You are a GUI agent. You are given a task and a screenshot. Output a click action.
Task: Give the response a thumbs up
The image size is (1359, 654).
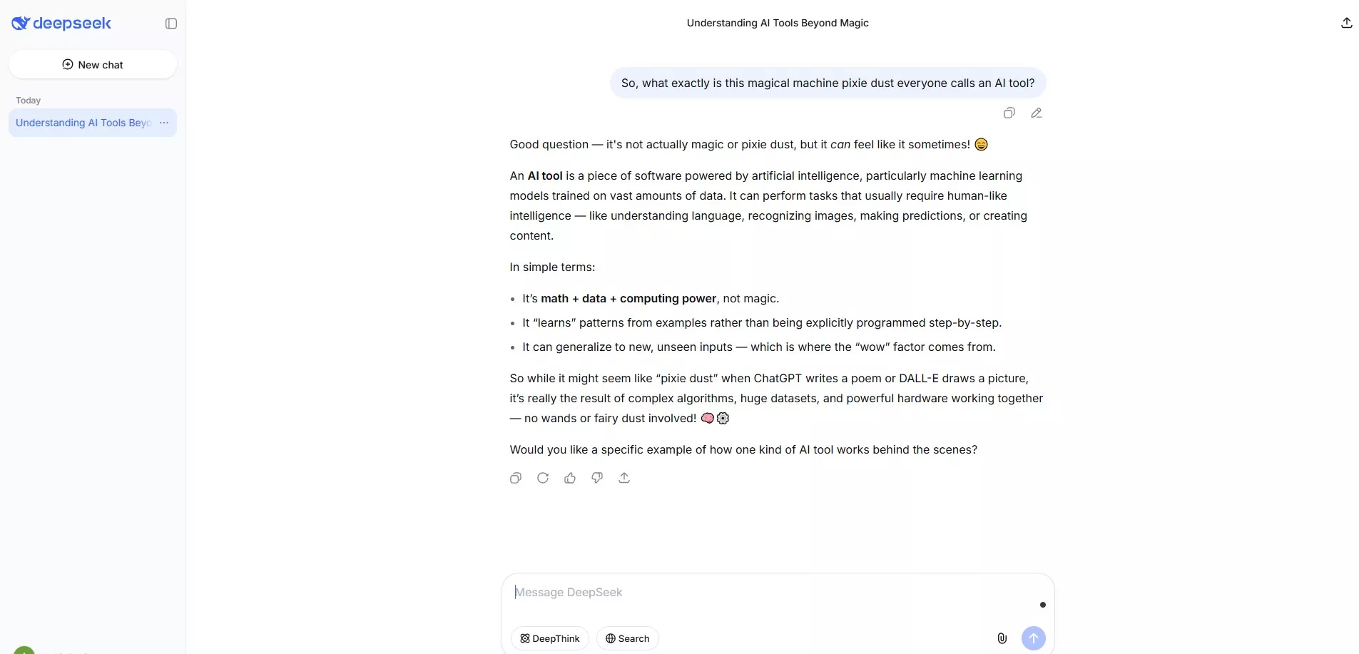click(570, 478)
